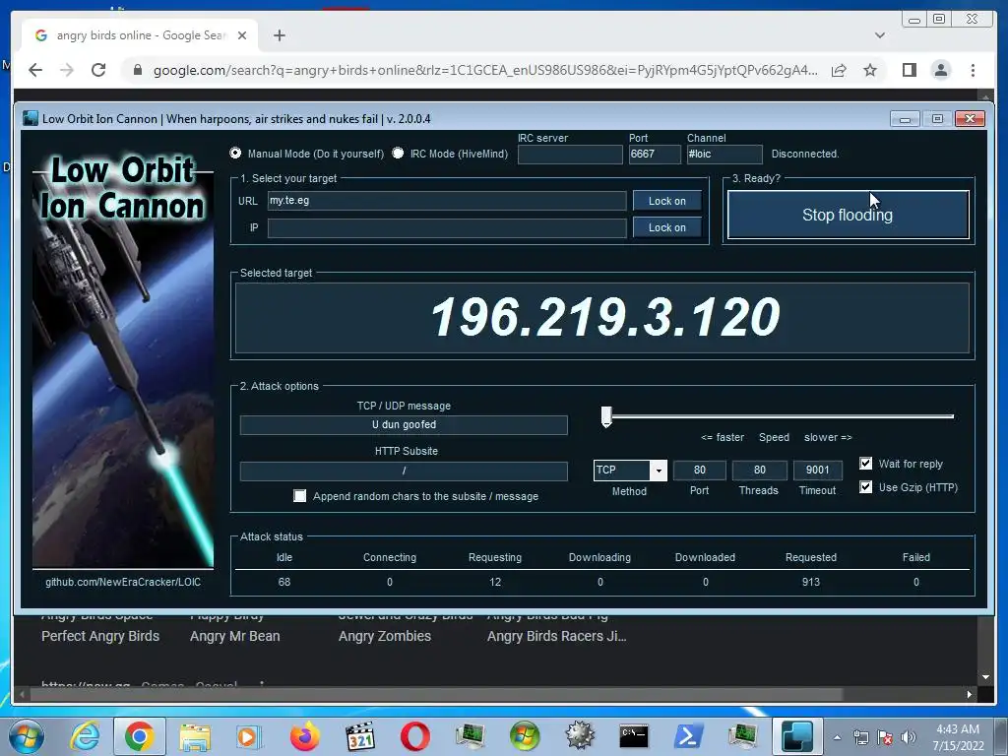Share this page from Chrome address bar

coord(839,70)
